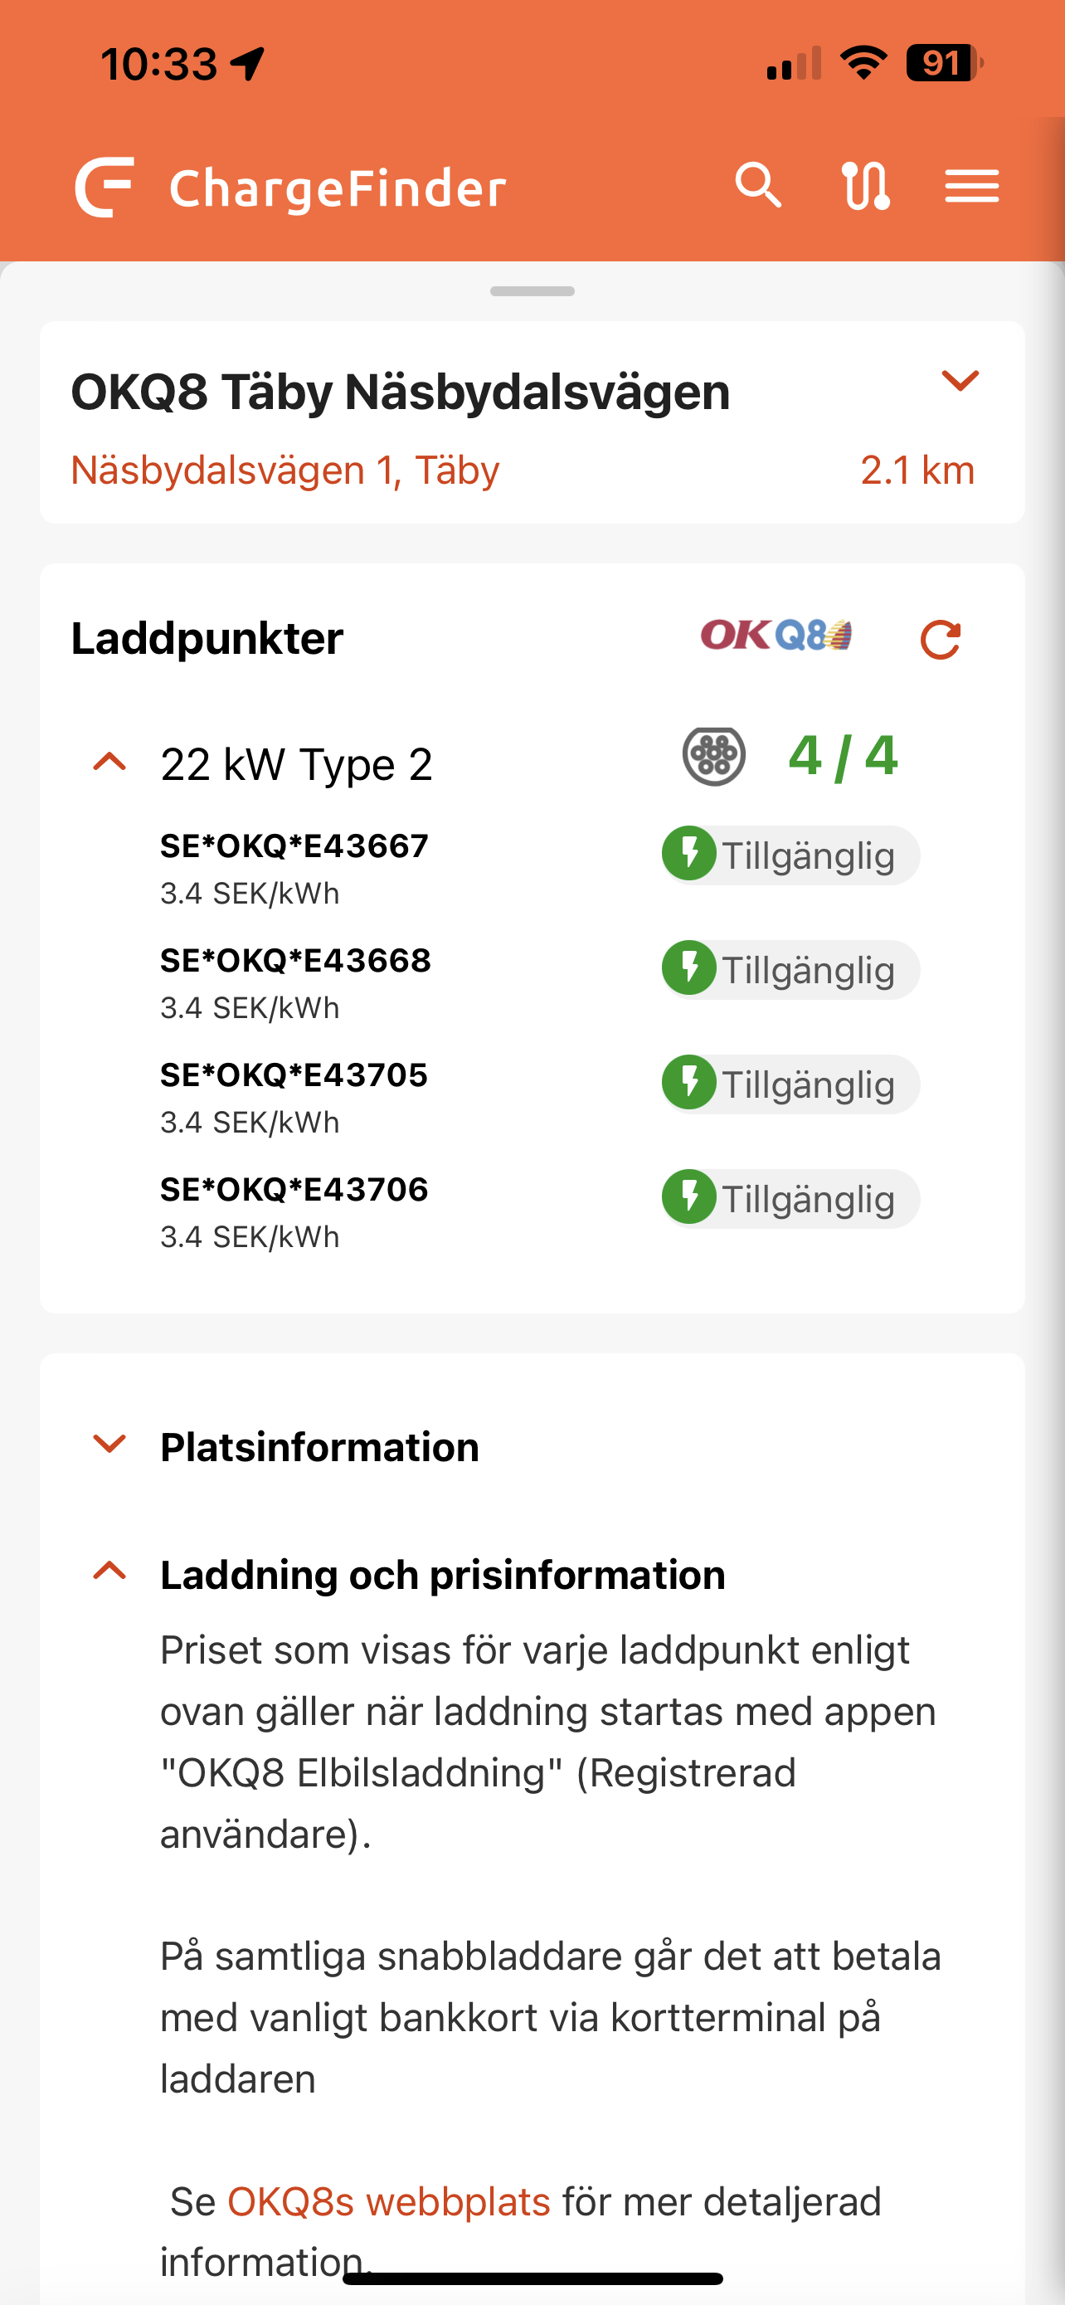
Task: Refresh the Laddpunkter status
Action: point(940,639)
